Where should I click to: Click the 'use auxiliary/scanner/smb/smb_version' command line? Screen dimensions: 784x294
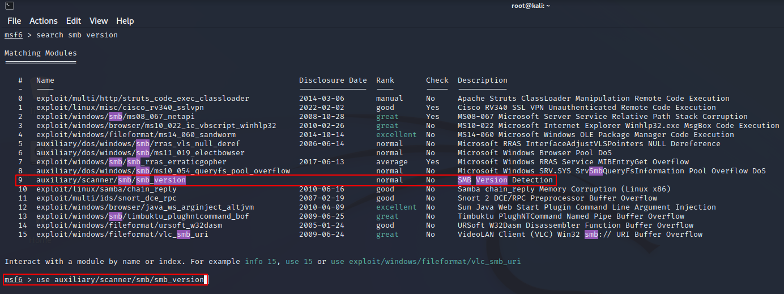click(x=120, y=280)
